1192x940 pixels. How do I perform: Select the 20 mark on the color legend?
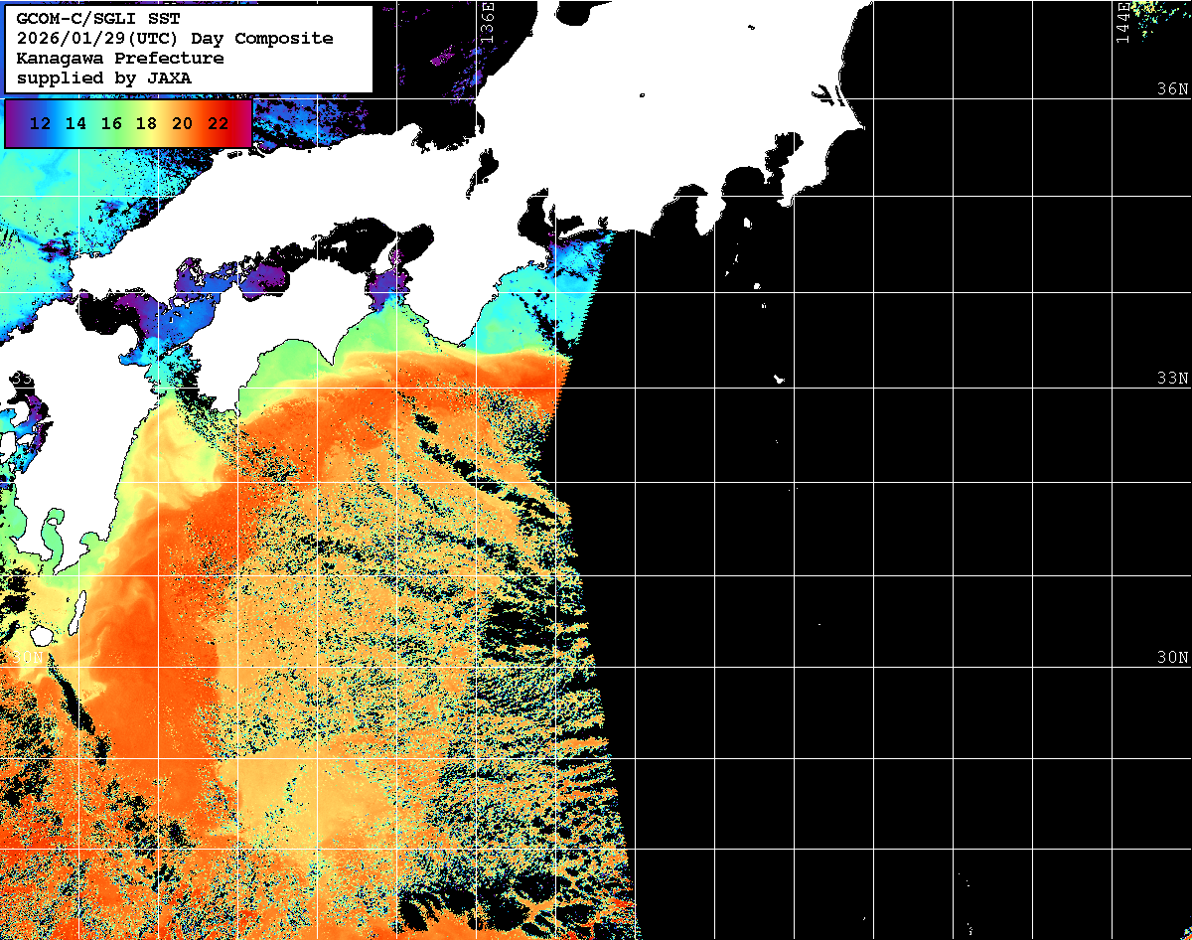click(182, 124)
